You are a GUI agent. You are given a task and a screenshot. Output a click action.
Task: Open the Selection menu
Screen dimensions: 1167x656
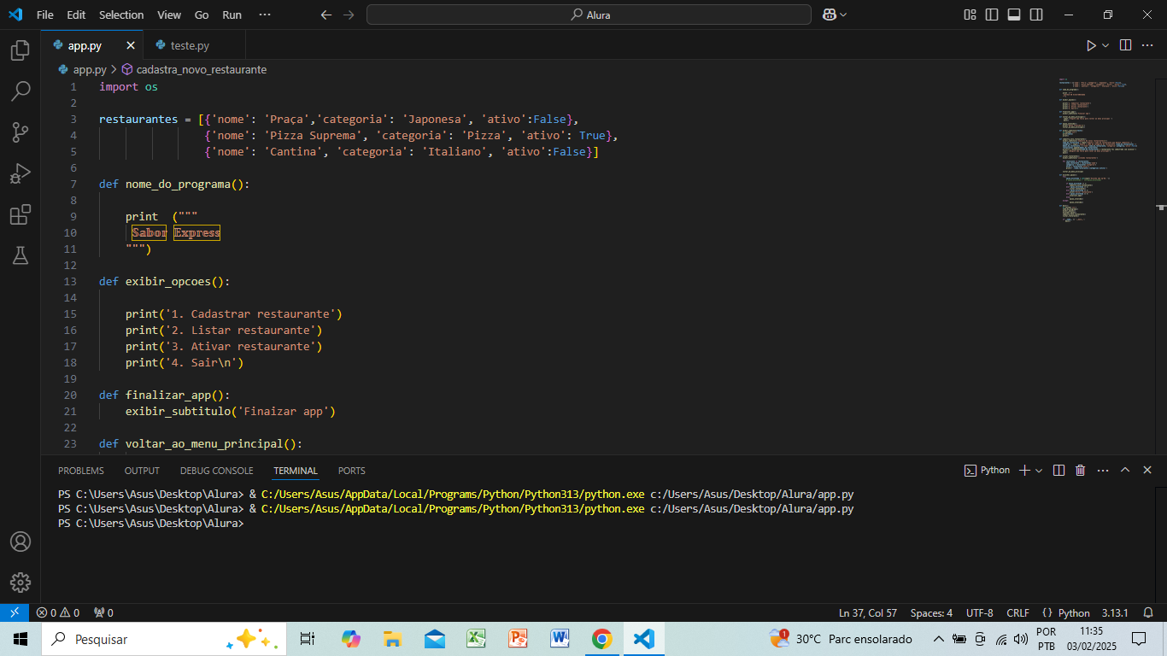[121, 15]
